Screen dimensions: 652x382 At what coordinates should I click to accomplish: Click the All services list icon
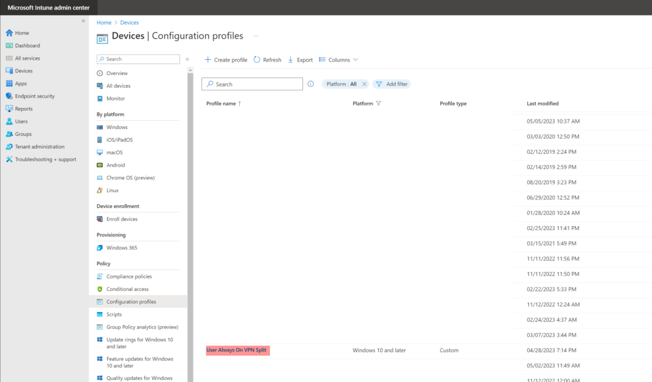(x=9, y=58)
